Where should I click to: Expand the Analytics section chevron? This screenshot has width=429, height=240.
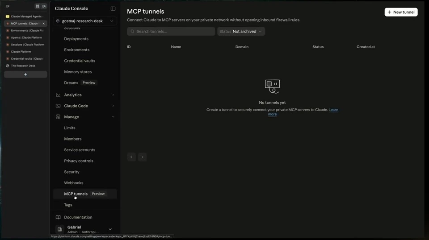point(113,95)
